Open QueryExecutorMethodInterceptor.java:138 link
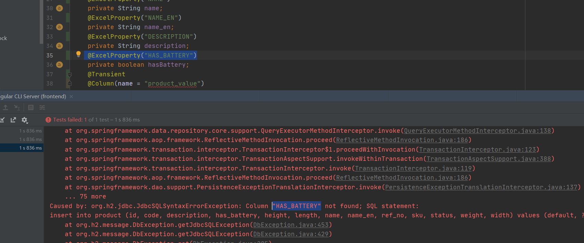 coord(477,131)
